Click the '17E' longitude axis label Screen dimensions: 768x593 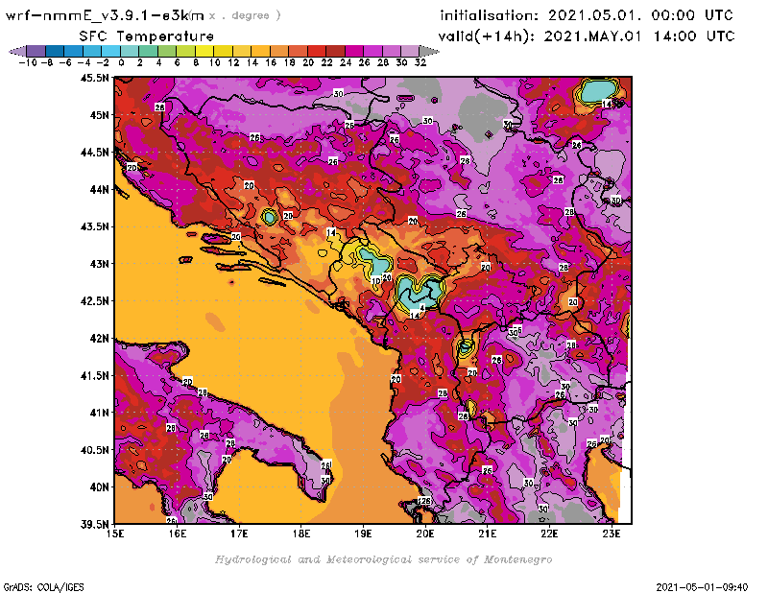point(239,534)
